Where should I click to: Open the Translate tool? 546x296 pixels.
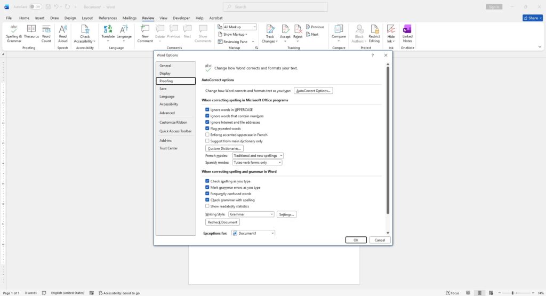click(108, 34)
